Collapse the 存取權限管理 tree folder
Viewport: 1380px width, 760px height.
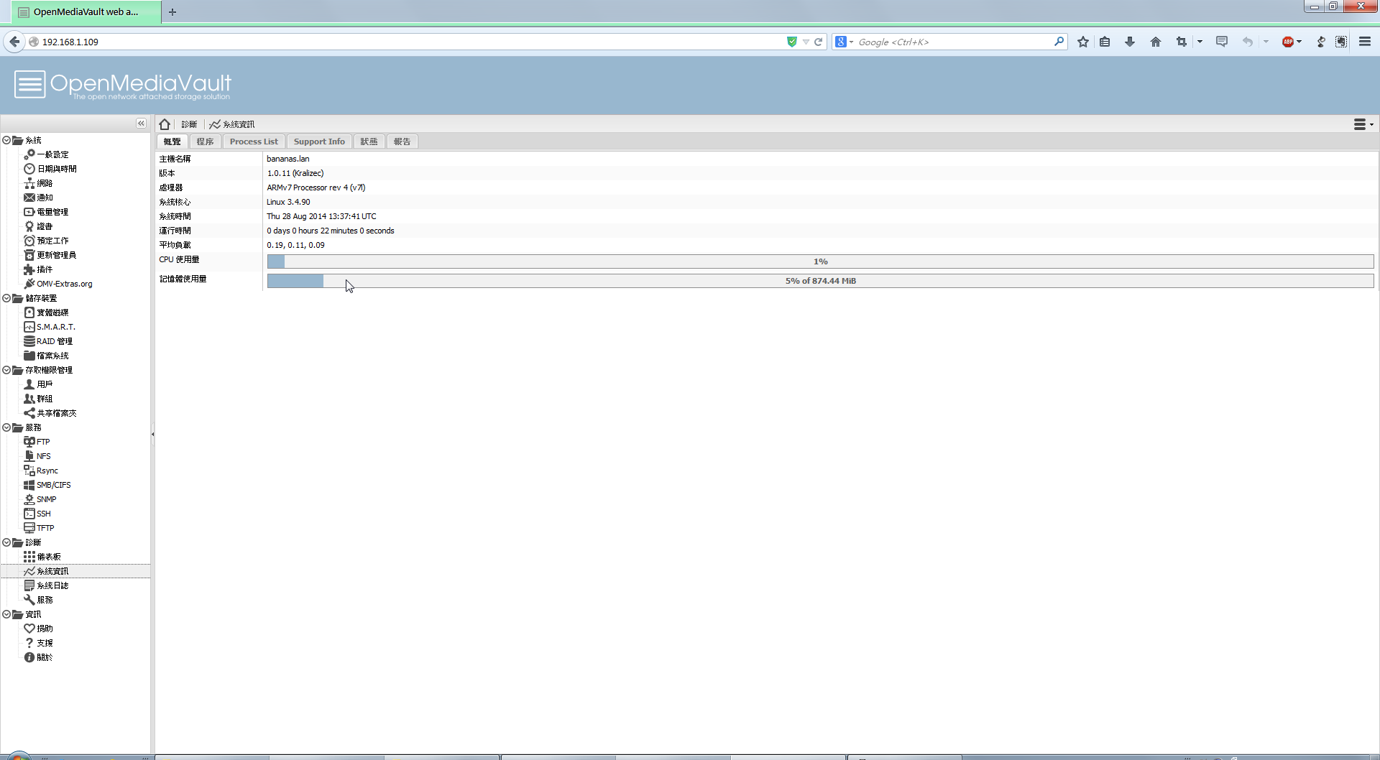pyautogui.click(x=6, y=370)
